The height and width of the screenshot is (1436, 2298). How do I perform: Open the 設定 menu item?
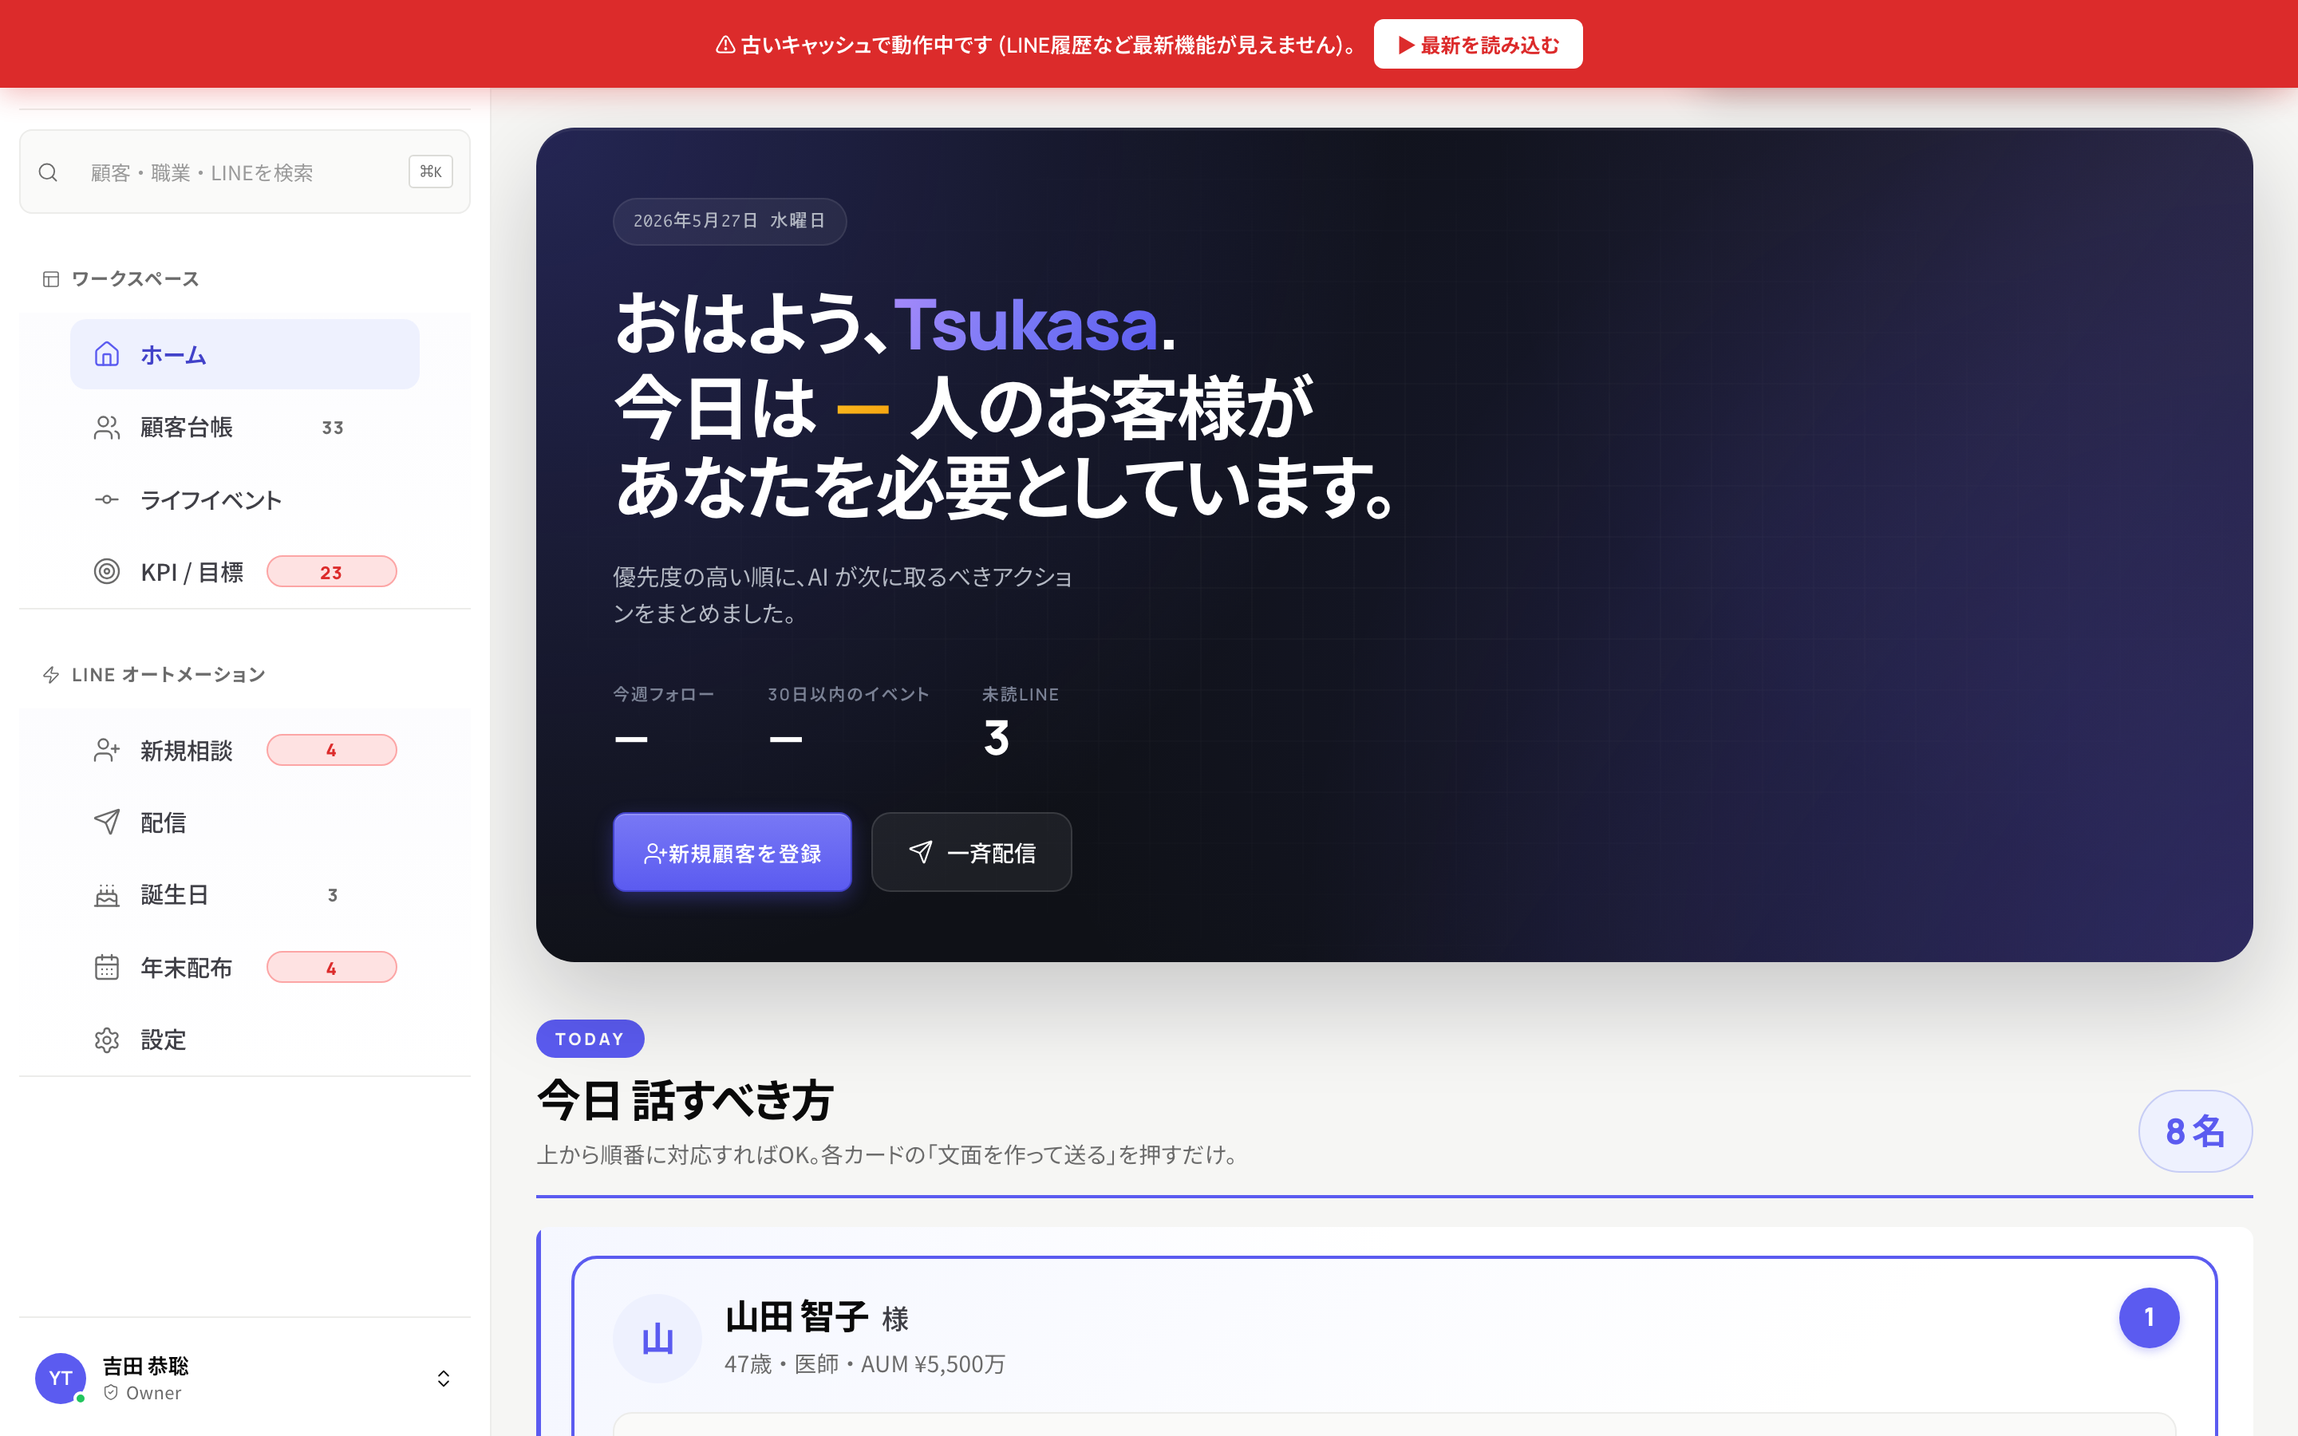pyautogui.click(x=245, y=1040)
